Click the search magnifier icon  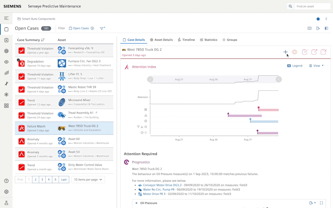point(290,6)
